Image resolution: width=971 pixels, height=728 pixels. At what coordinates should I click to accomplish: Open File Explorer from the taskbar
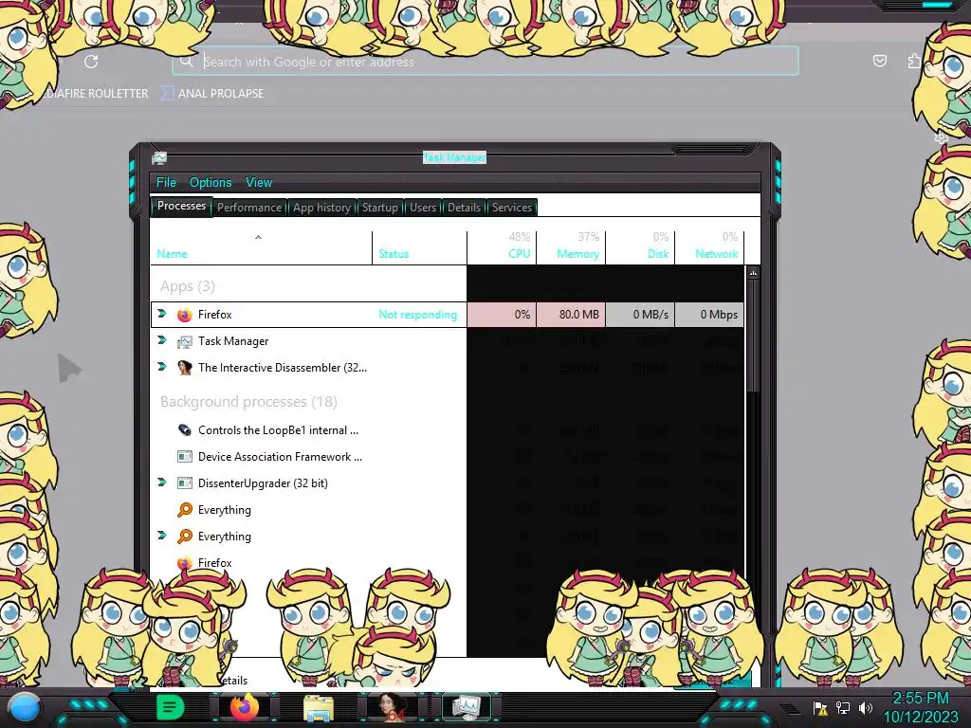click(x=319, y=708)
